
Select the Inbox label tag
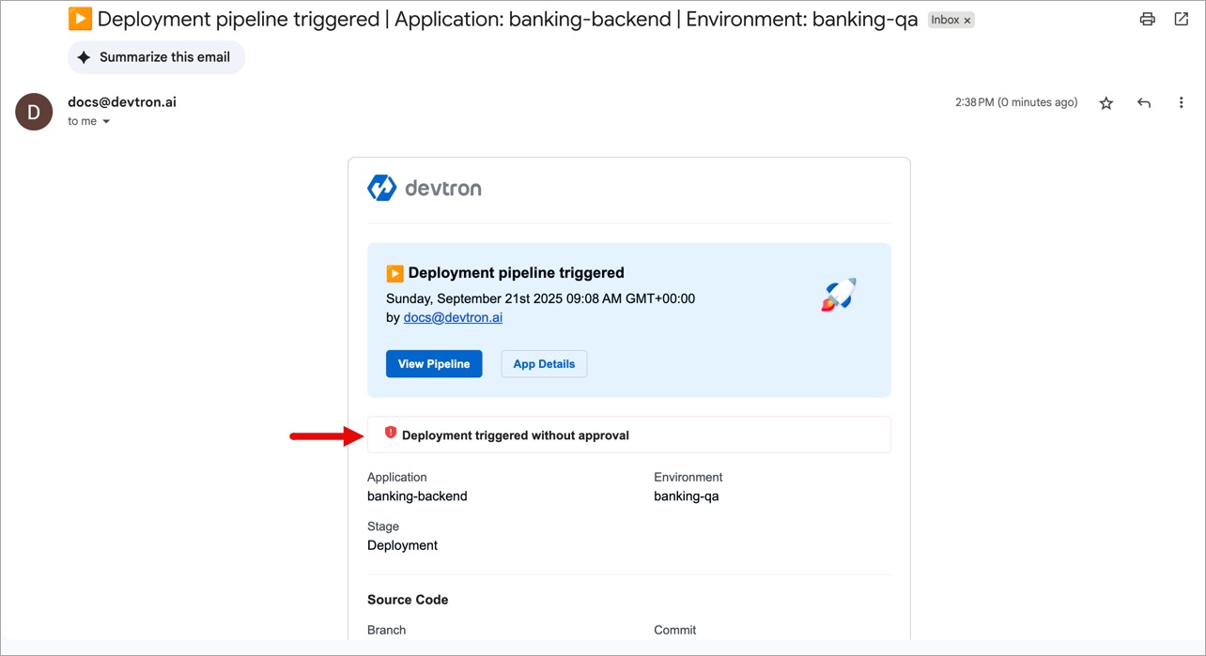coord(946,19)
